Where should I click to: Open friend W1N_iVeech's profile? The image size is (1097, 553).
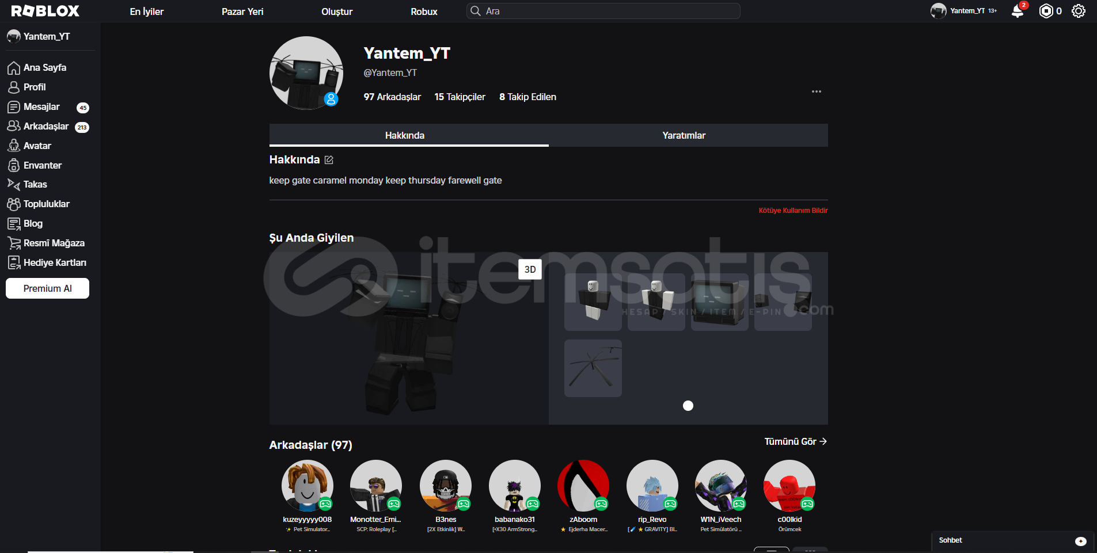[x=721, y=486]
